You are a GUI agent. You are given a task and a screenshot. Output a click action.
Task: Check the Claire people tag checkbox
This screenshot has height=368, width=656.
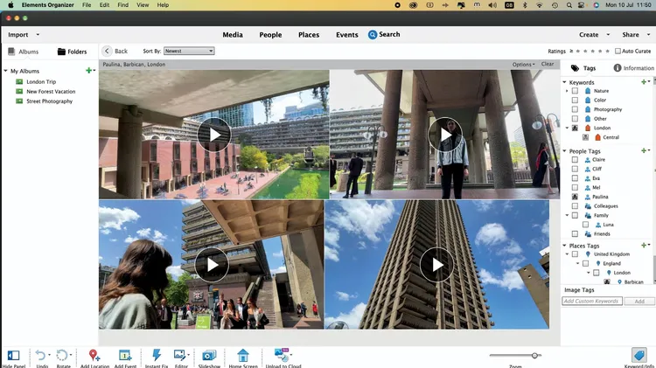(x=575, y=160)
